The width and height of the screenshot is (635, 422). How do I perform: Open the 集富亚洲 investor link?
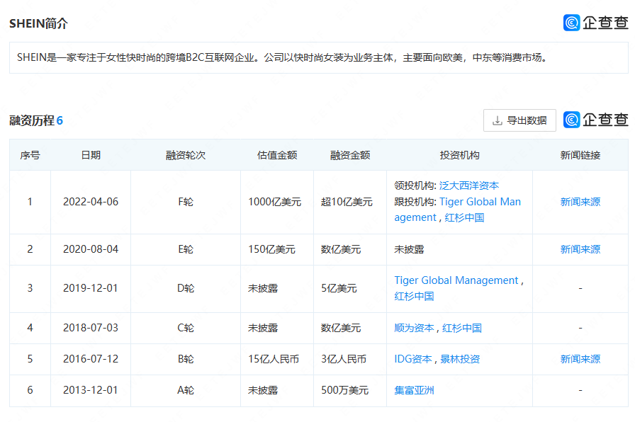[414, 390]
